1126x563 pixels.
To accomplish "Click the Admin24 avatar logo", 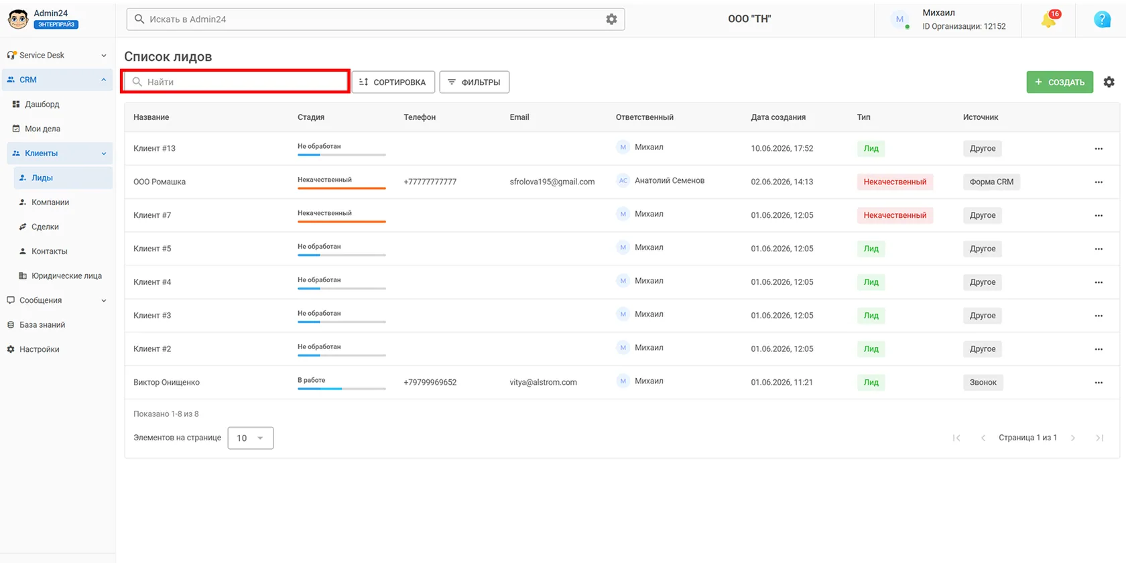I will point(18,19).
